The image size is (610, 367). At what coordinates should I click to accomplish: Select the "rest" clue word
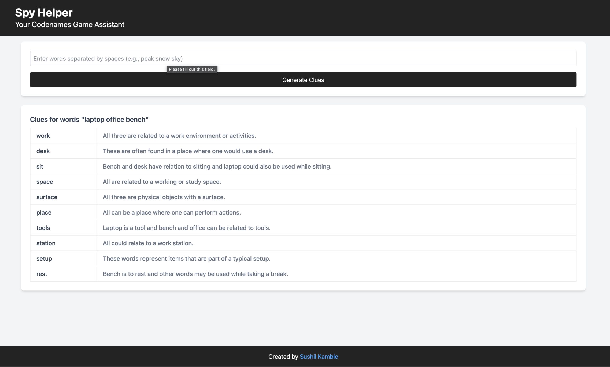pyautogui.click(x=42, y=274)
